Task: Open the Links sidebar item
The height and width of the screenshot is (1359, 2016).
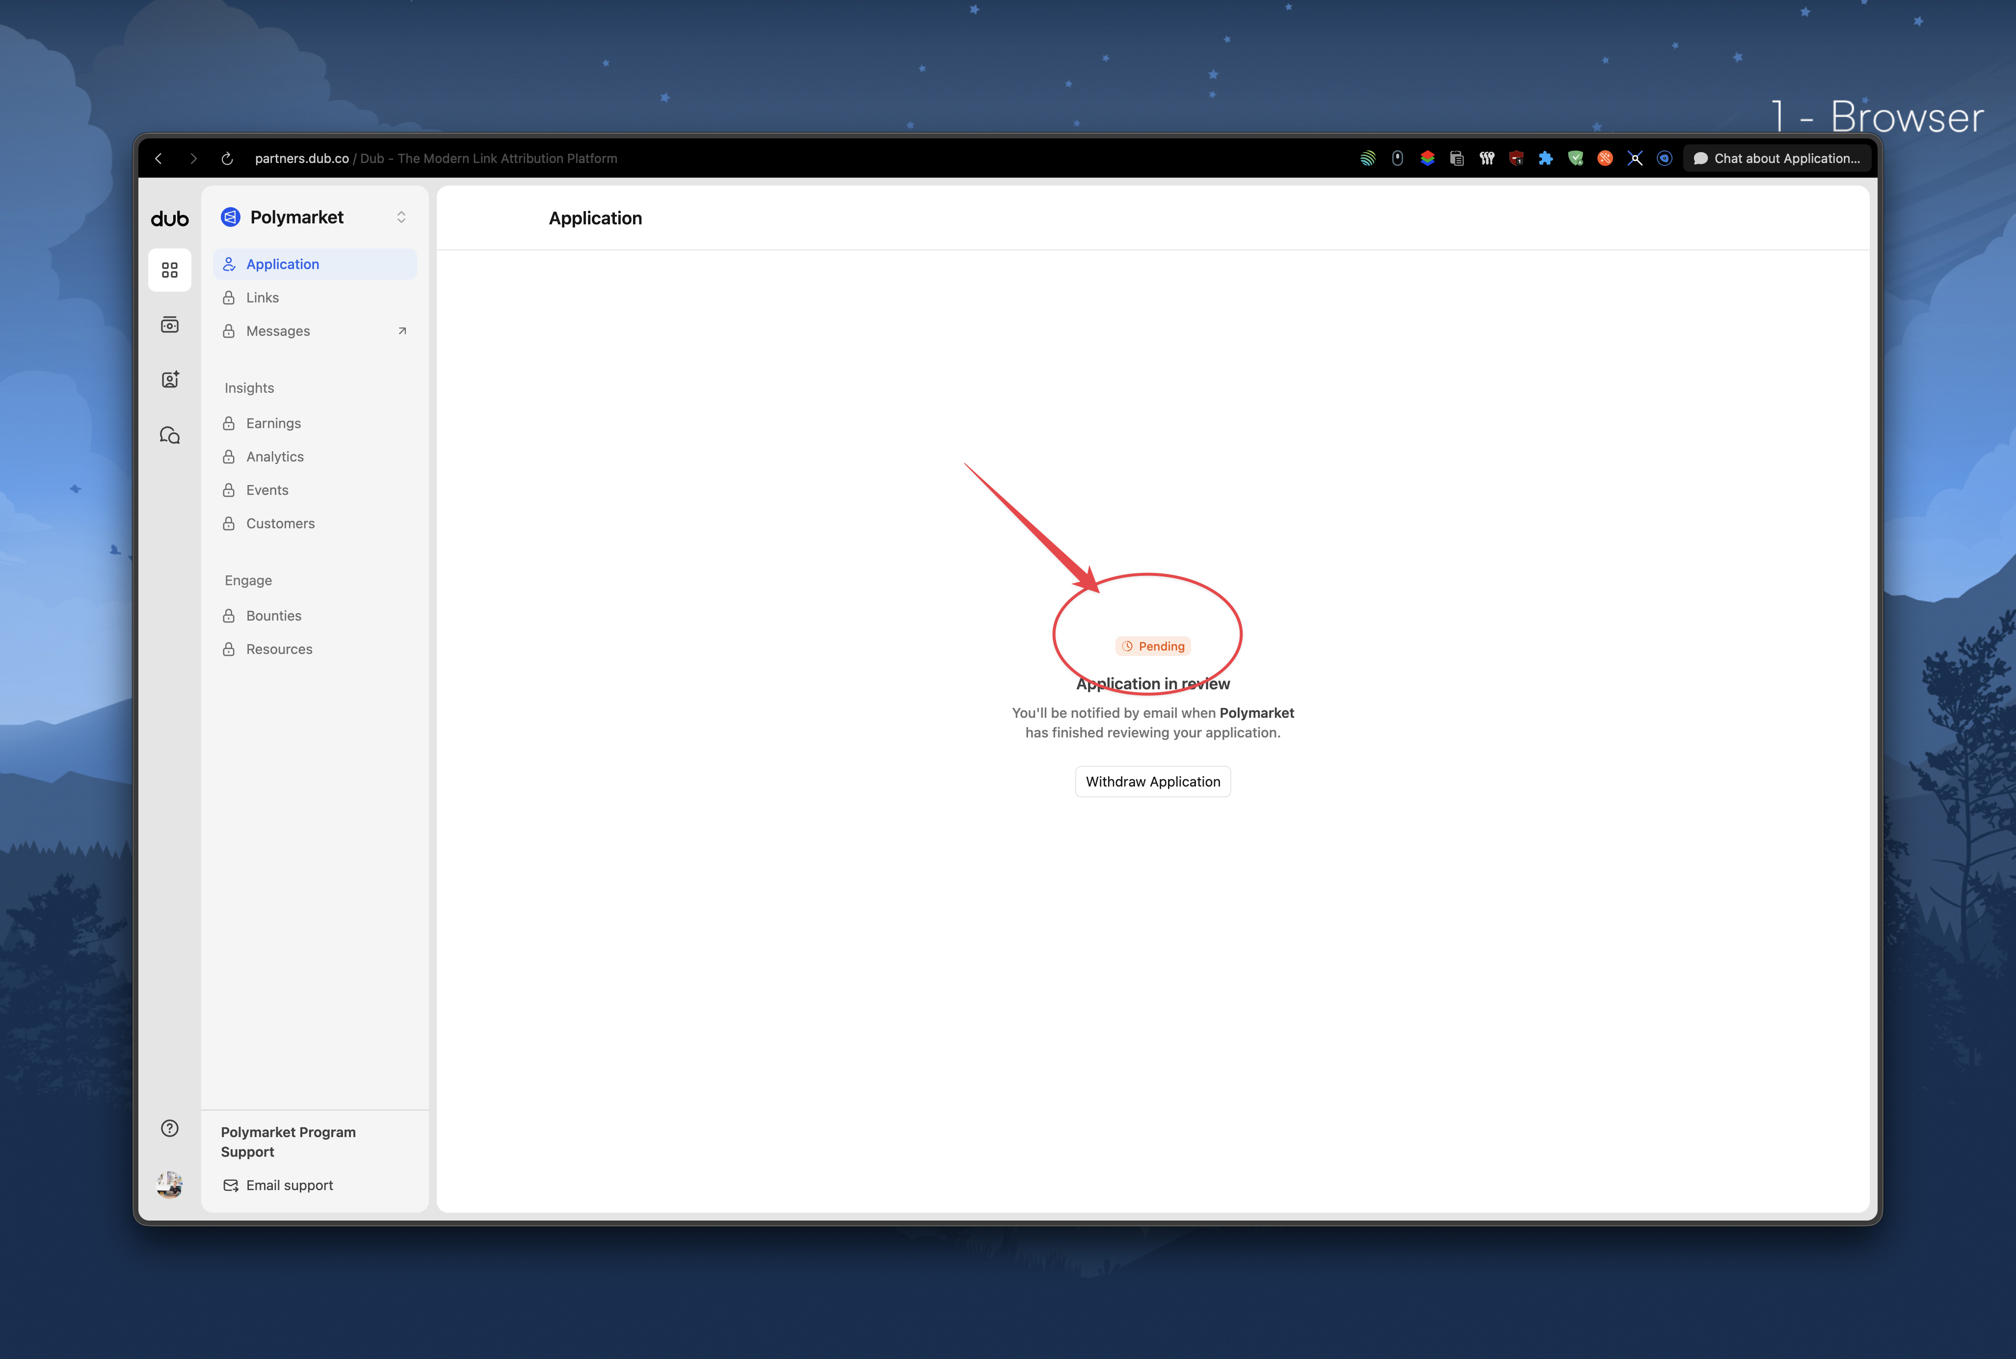Action: point(263,298)
